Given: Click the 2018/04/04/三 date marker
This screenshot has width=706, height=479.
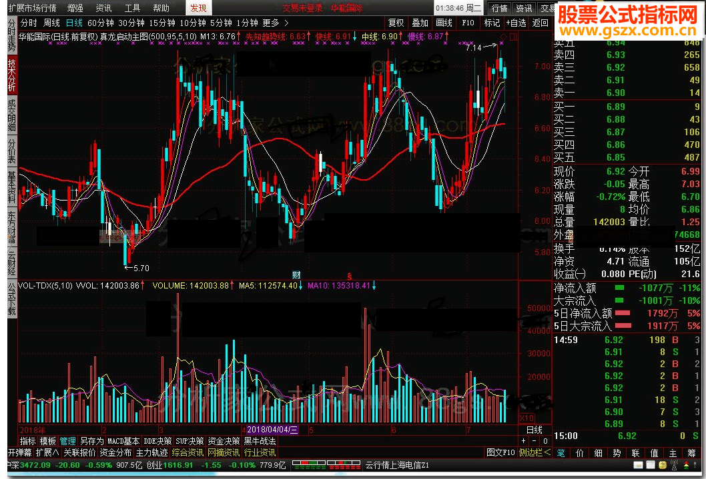Looking at the screenshot, I should pos(272,430).
